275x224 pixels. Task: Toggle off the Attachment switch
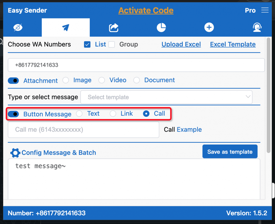point(13,80)
